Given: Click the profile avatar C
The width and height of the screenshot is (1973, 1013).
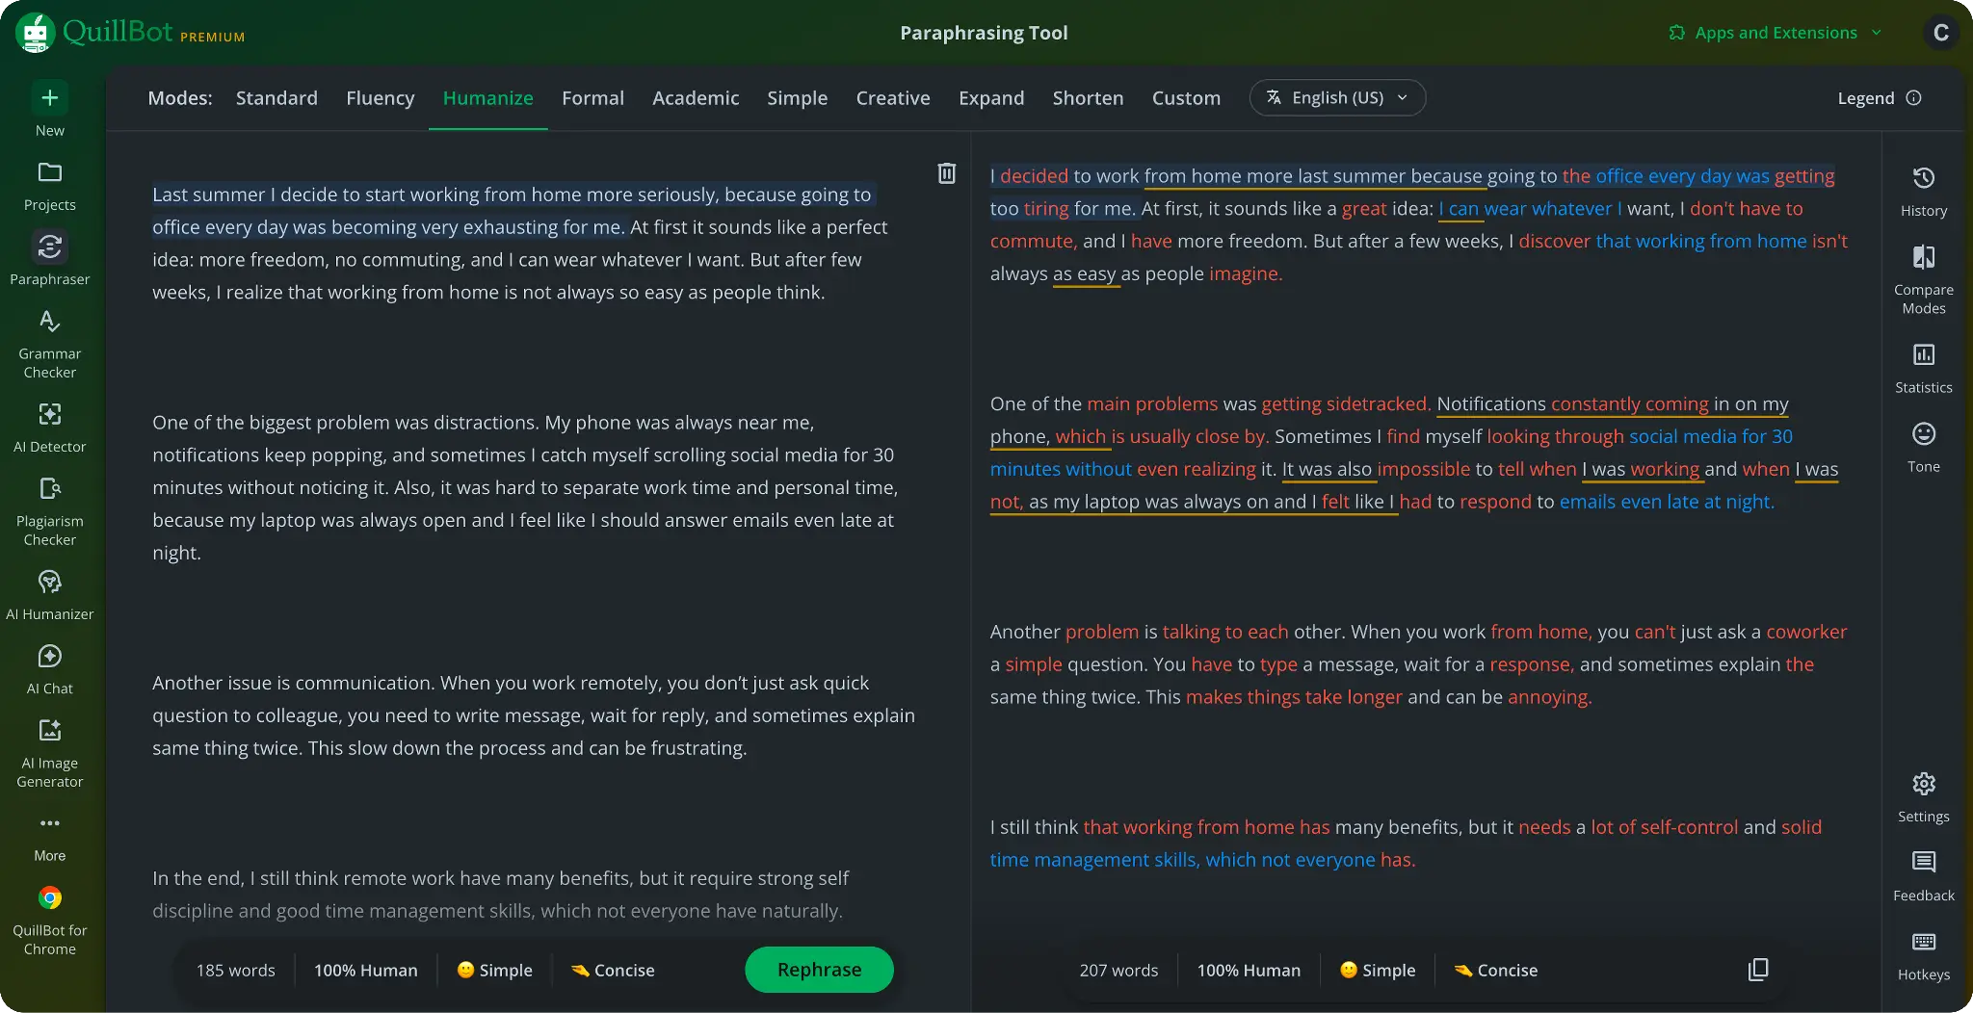Looking at the screenshot, I should click(x=1940, y=32).
